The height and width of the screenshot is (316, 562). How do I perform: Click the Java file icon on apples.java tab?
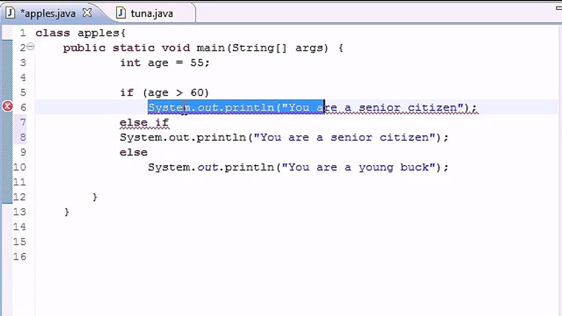pyautogui.click(x=10, y=13)
